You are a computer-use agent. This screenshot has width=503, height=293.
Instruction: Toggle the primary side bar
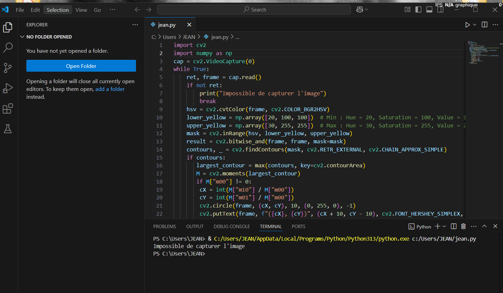[x=418, y=9]
